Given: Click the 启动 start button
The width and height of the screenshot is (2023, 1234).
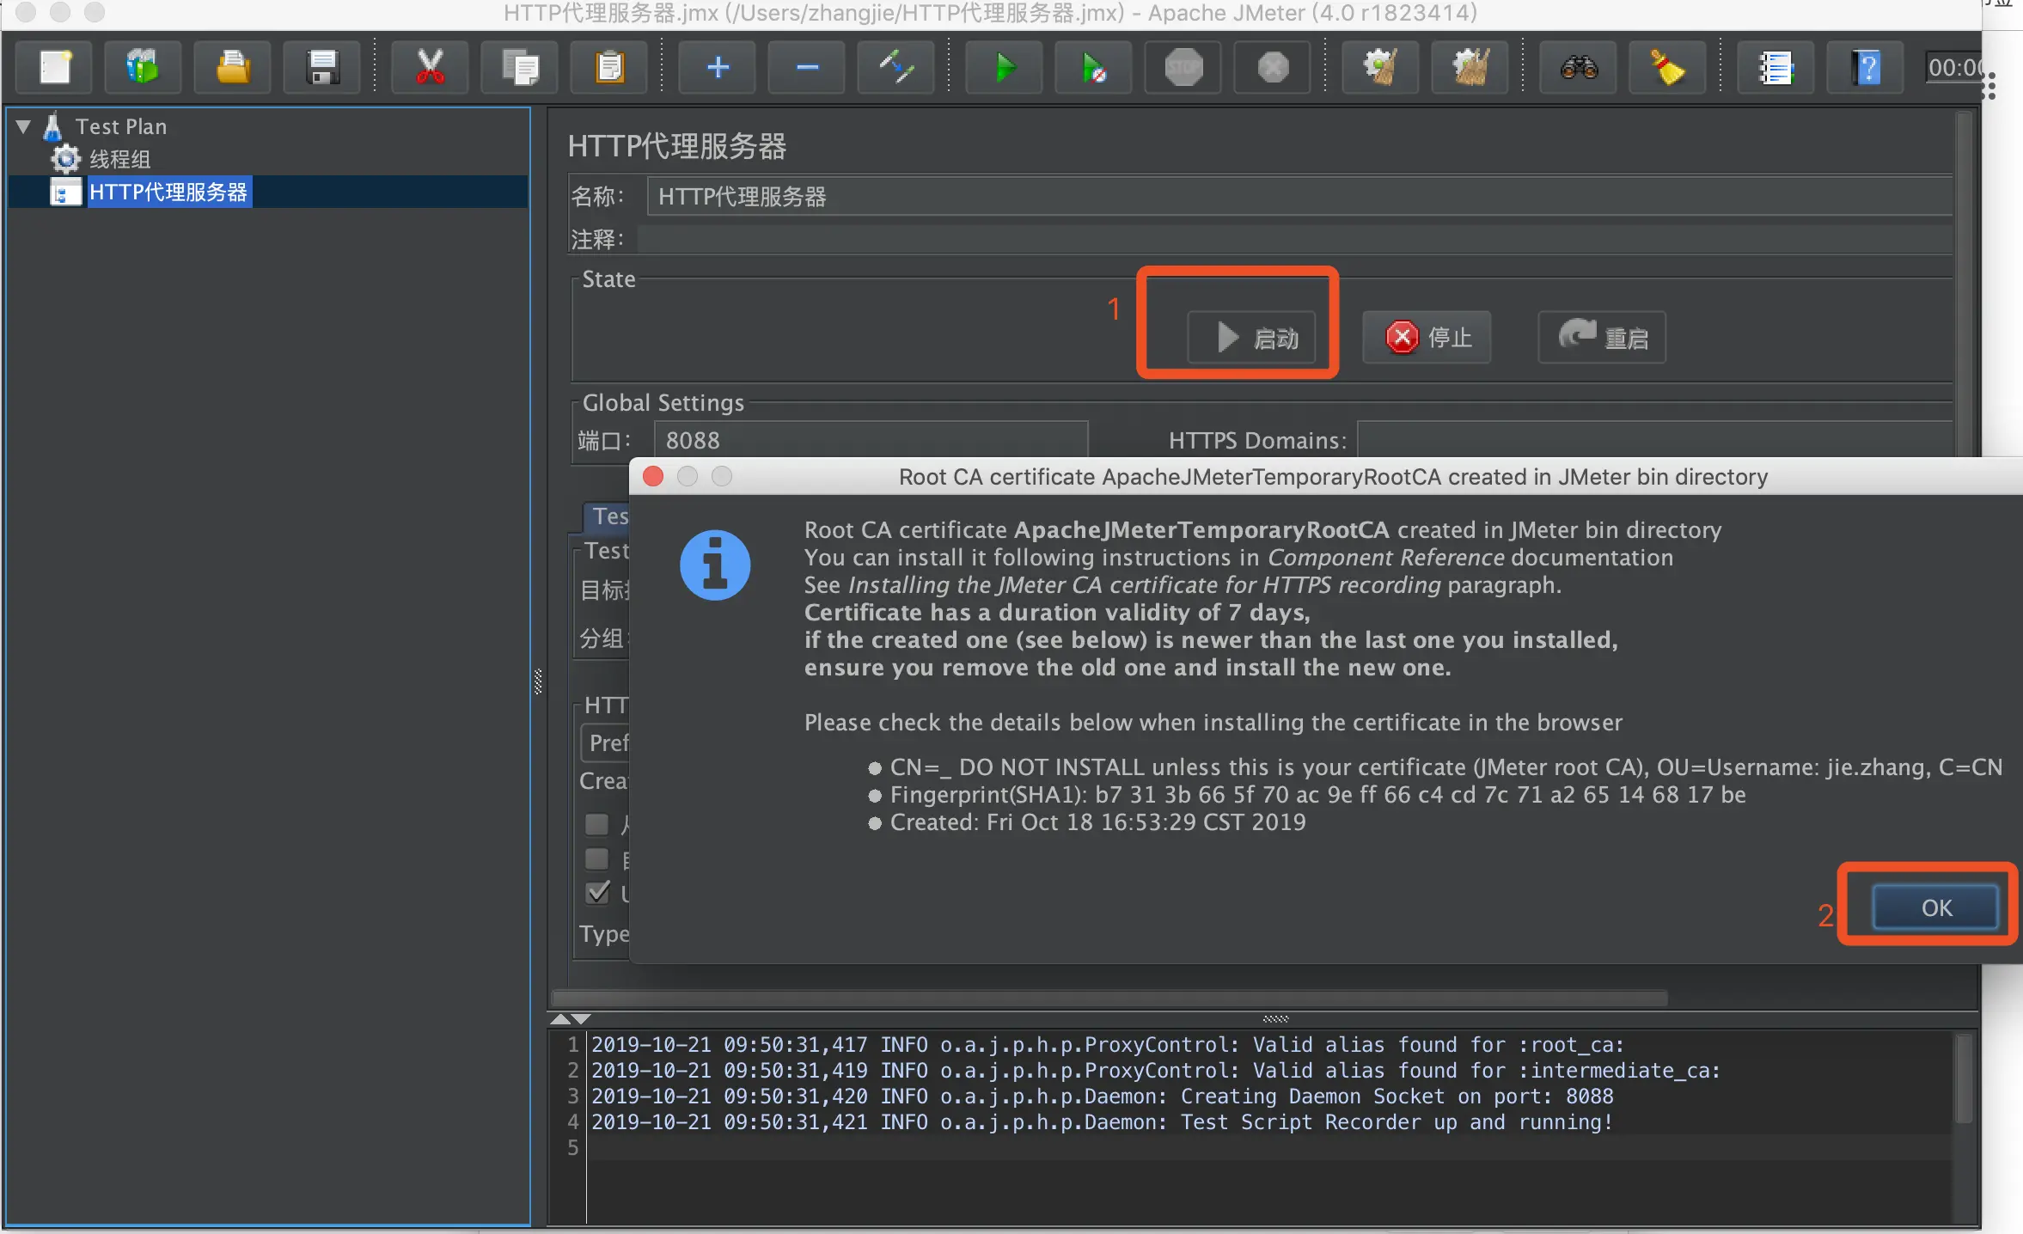Looking at the screenshot, I should point(1251,338).
